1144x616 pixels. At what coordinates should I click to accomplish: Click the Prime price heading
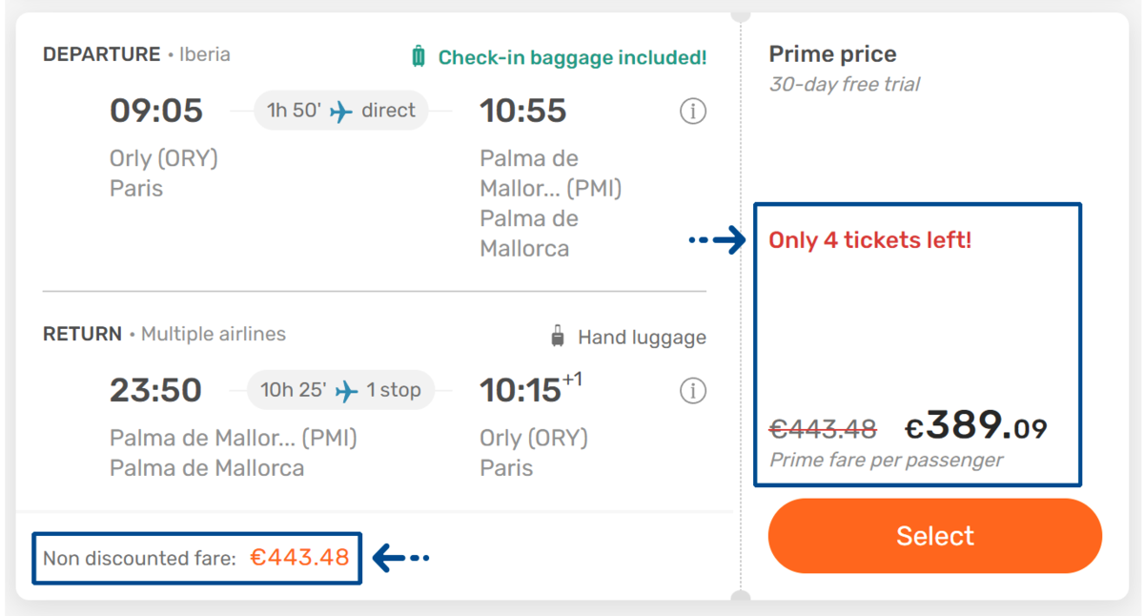tap(832, 54)
